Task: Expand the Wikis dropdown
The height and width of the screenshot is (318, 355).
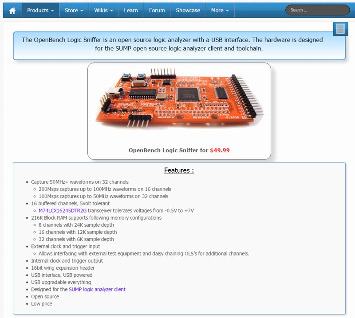Action: 103,10
